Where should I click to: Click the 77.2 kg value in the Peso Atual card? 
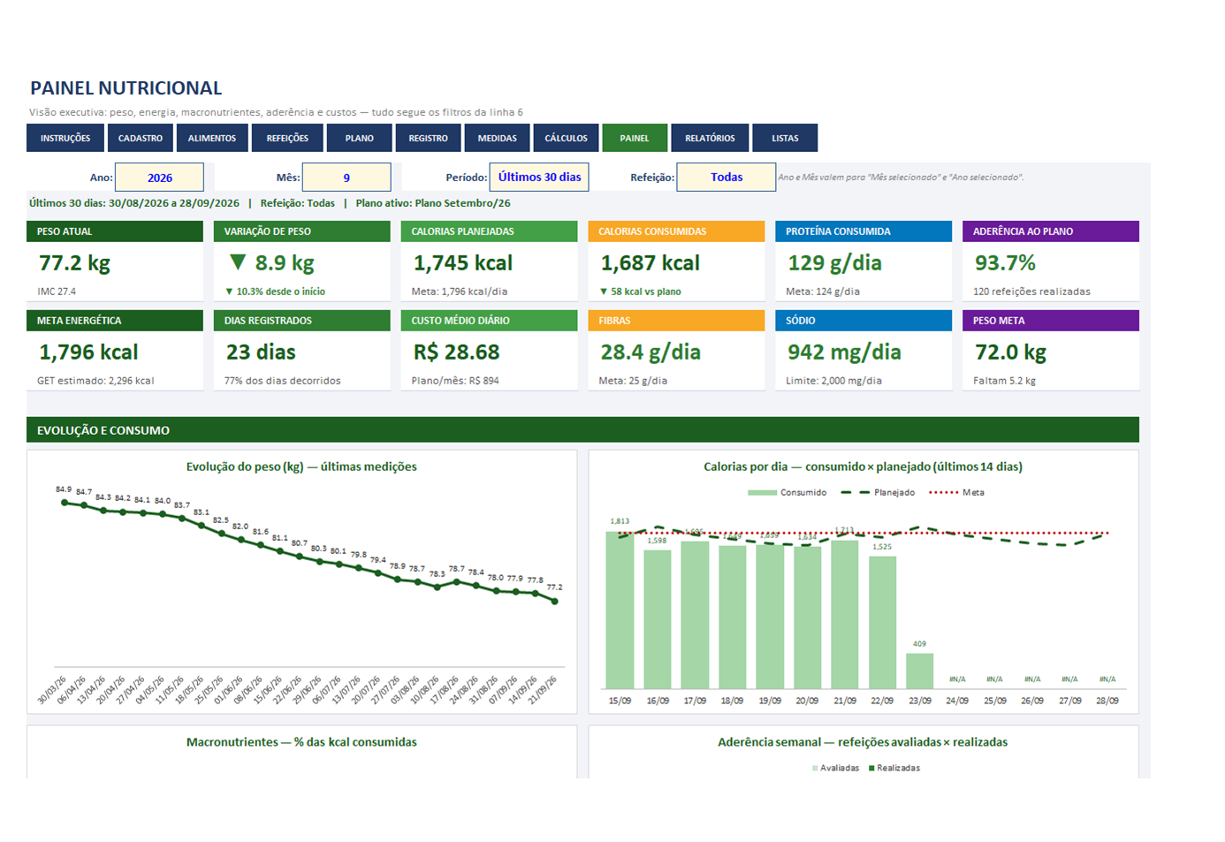[x=75, y=262]
